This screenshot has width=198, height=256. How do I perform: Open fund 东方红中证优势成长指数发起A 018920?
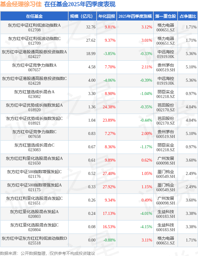coord(34,107)
